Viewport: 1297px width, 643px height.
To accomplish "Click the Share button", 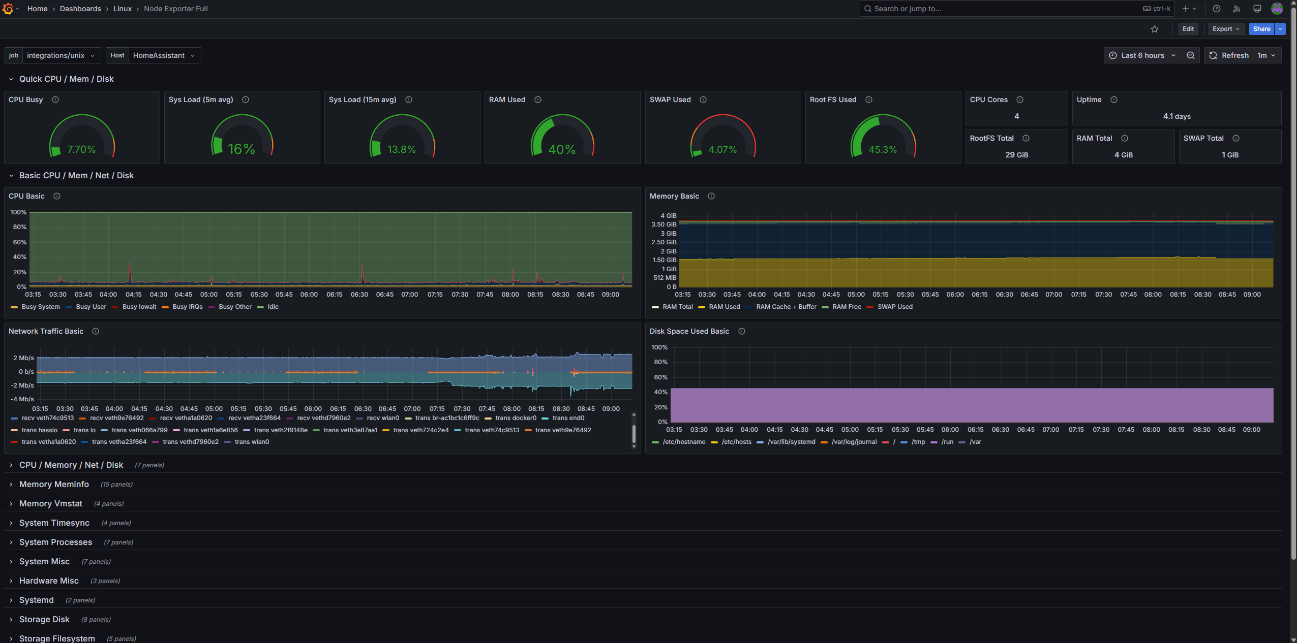I will pos(1261,29).
